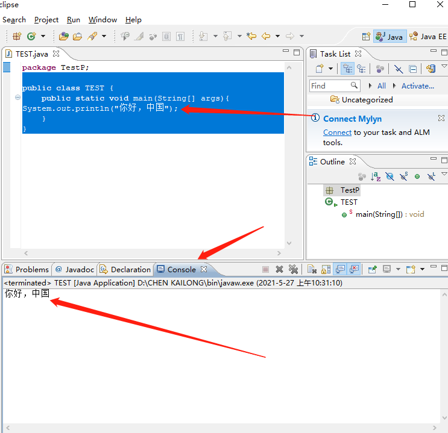Click New Task icon in Task List
Viewport: 448px width, 433px height.
tap(320, 69)
